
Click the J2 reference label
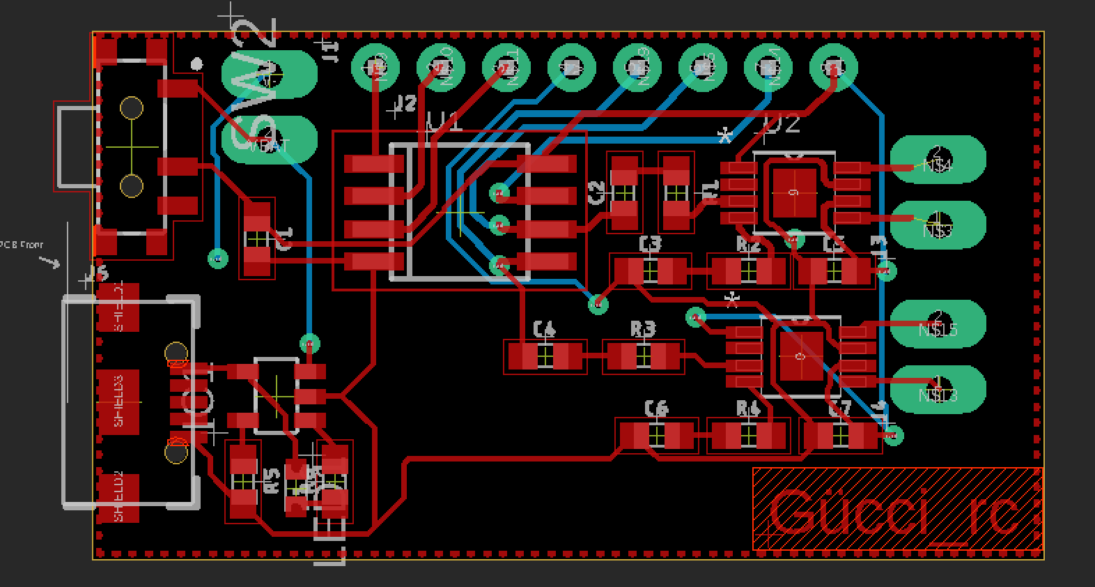(406, 103)
